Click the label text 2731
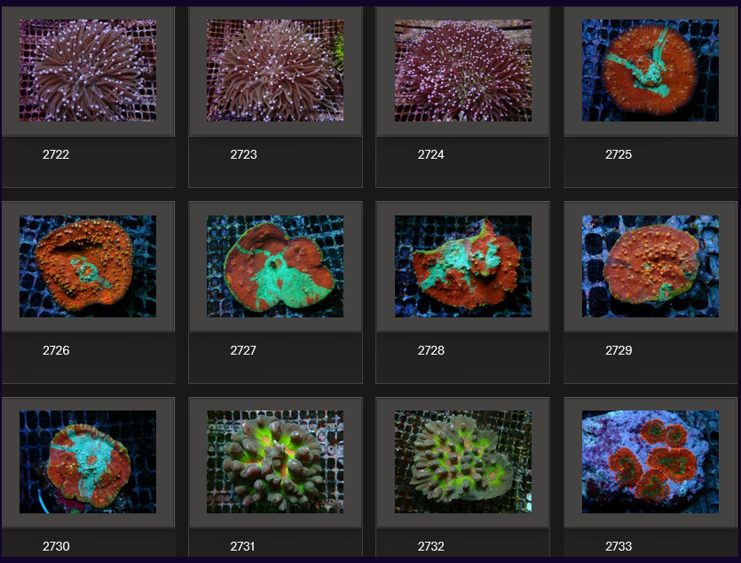This screenshot has width=741, height=563. (x=242, y=546)
